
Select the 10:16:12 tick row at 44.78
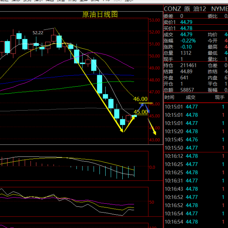pyautogui.click(x=196, y=156)
